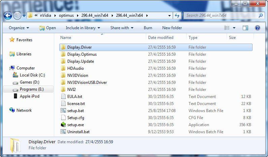Expand the view options dropdown arrow
Image resolution: width=268 pixels, height=157 pixels.
[234, 28]
